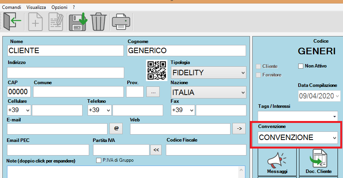Image resolution: width=343 pixels, height=178 pixels.
Task: Open the Visualizza menu
Action: [36, 7]
